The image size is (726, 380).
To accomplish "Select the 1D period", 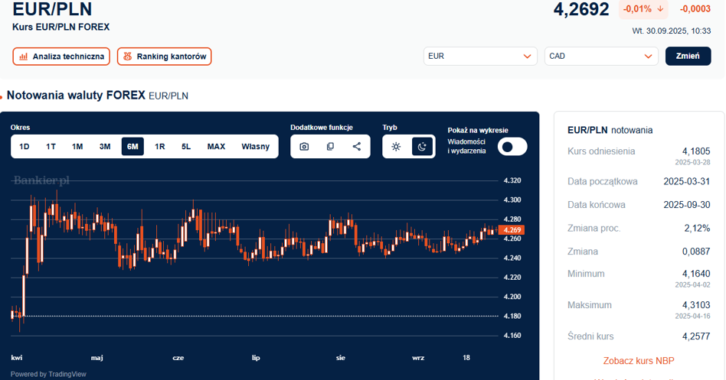I will (x=24, y=147).
